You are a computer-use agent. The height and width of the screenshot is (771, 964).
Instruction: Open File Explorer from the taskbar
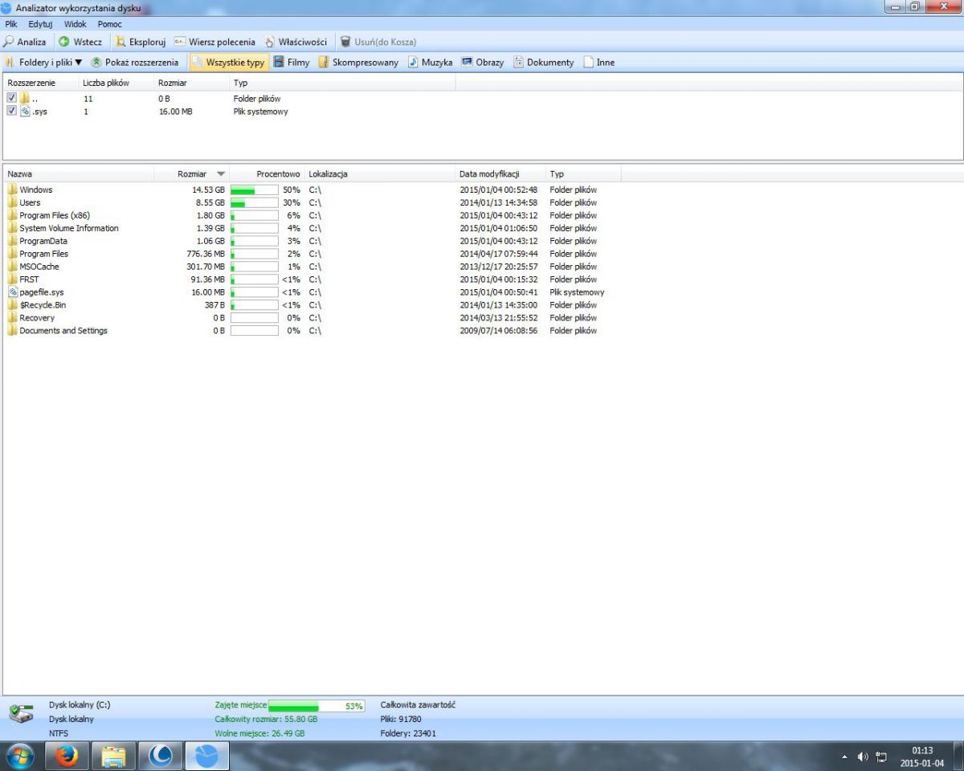point(113,757)
